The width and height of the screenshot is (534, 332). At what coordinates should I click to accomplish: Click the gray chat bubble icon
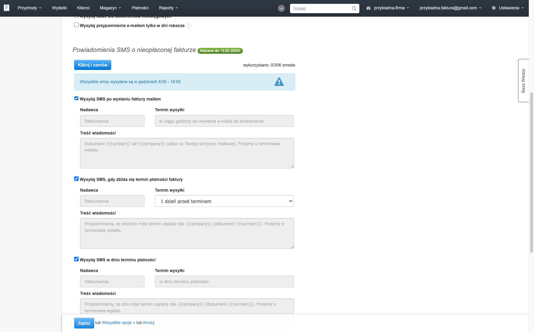[281, 8]
